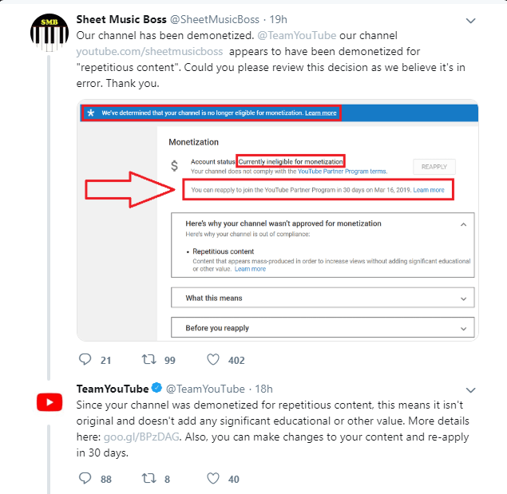Collapse the "Here's why" monetization section

click(463, 224)
